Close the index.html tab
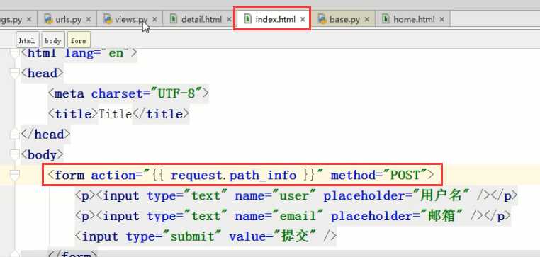Viewport: 540px width, 257px height. point(303,19)
